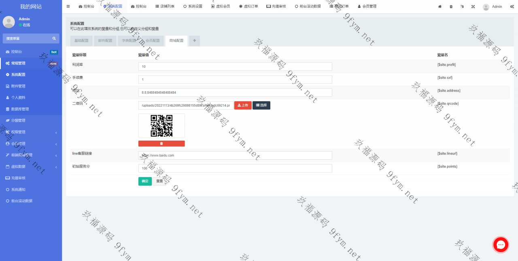Open the 虚拟订单 top navigation tab

point(248,6)
